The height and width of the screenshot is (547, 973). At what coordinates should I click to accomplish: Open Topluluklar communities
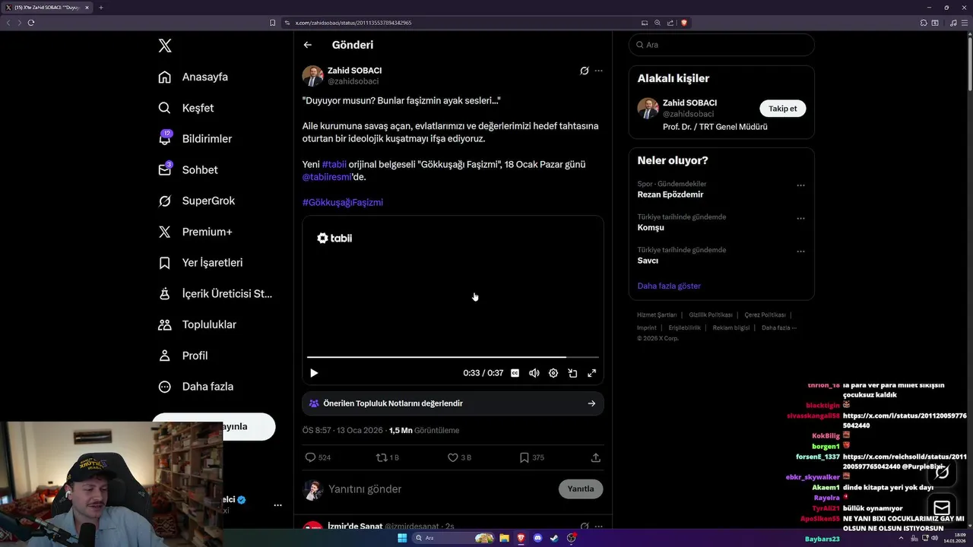pyautogui.click(x=197, y=324)
